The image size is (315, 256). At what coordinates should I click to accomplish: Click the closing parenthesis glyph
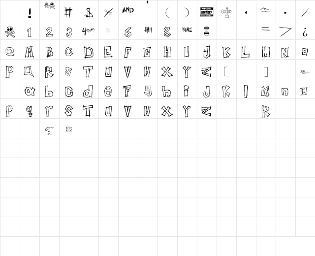pos(187,13)
